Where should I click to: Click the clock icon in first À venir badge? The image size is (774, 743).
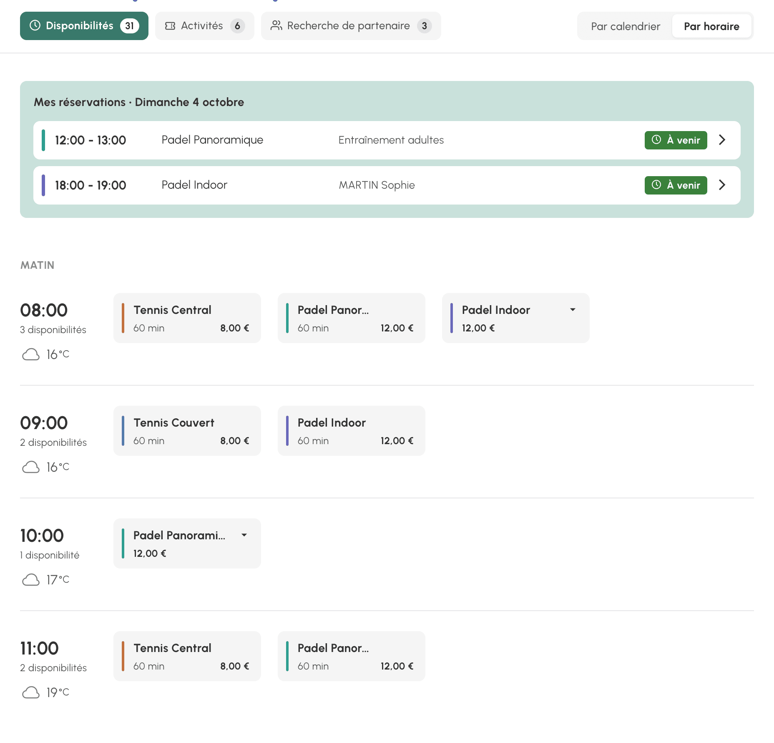click(656, 140)
